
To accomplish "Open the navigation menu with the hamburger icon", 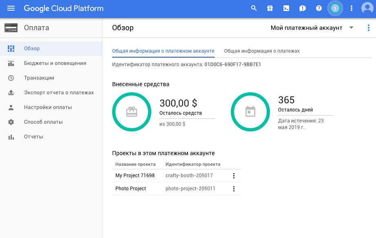I will coord(11,8).
